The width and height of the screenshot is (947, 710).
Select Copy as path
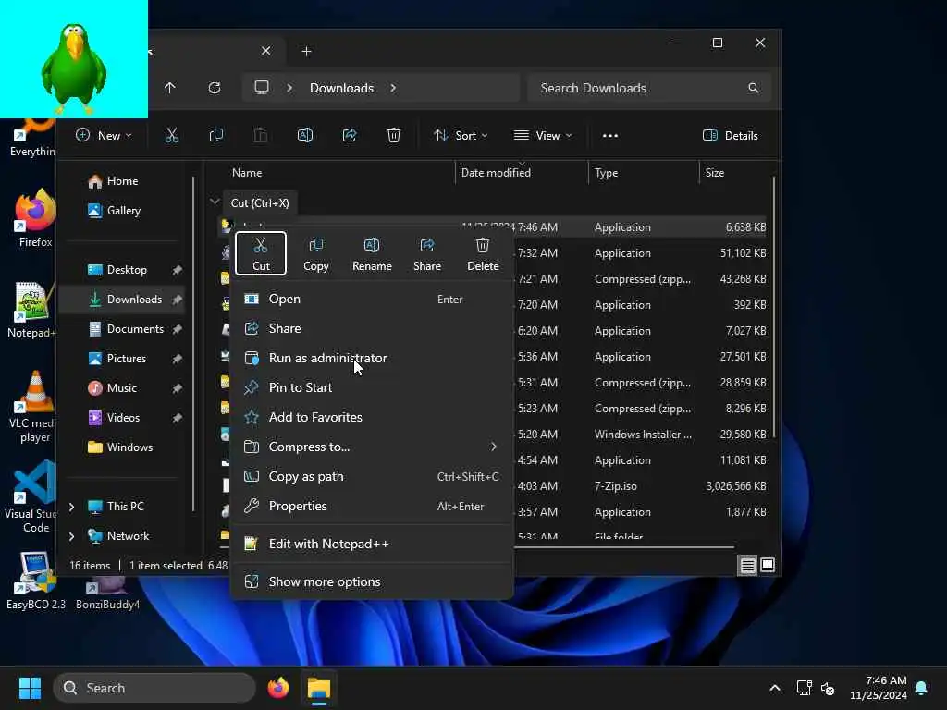tap(372, 476)
